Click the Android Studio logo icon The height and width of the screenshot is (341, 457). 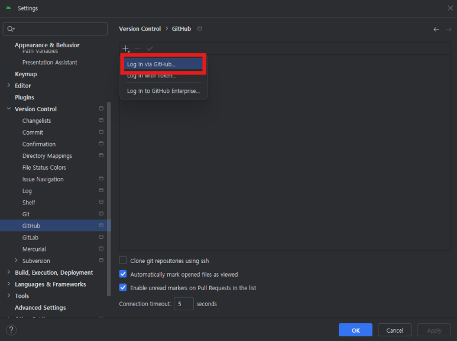coord(8,8)
